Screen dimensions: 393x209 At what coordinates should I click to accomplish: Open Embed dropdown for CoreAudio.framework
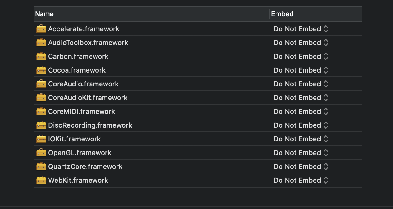tap(301, 84)
